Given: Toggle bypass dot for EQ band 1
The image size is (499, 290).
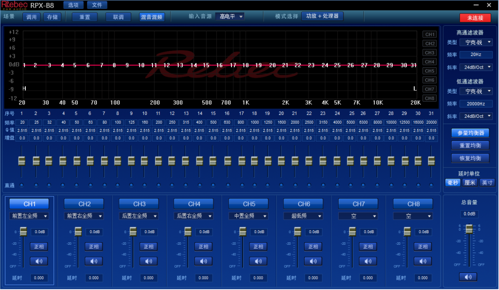Looking at the screenshot, I should 21,185.
